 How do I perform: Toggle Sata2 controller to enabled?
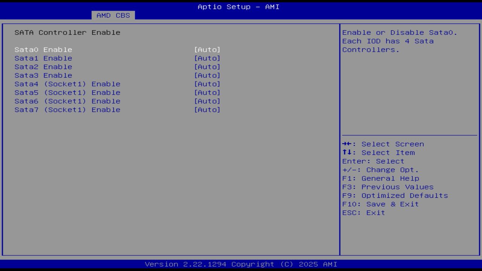(207, 67)
